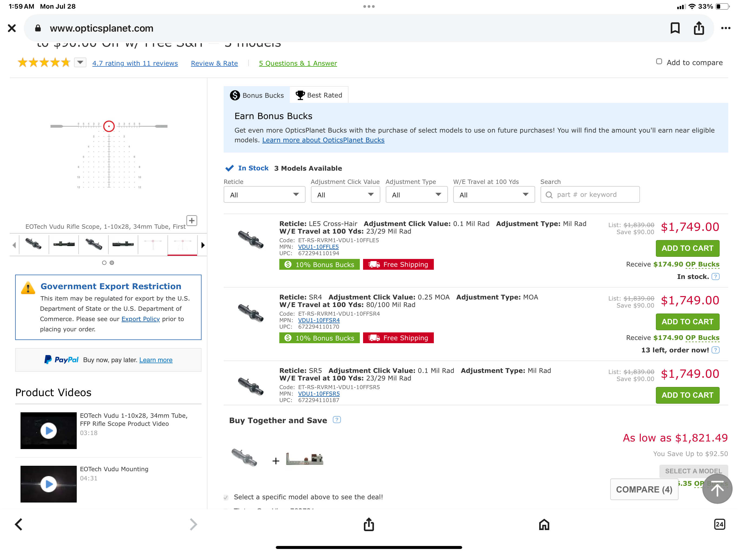Click the 10% Bonus Bucks badge on LE5
This screenshot has width=738, height=553.
[x=319, y=265]
